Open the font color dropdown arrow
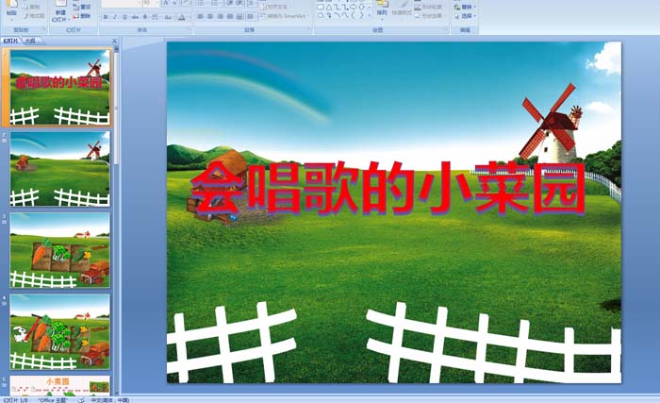The height and width of the screenshot is (403, 660). coord(189,17)
